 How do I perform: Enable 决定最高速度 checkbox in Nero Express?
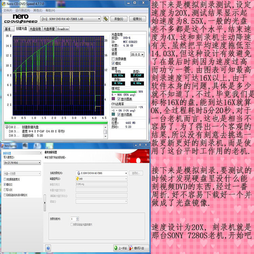pyautogui.click(x=5, y=179)
